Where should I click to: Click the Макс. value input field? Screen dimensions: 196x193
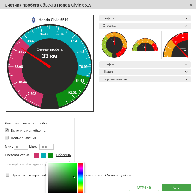point(46,147)
